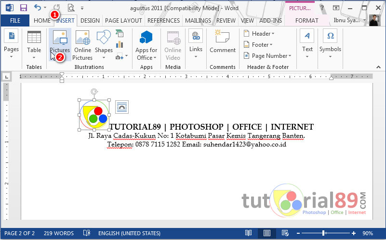Click the Undo arrow icon
The width and height of the screenshot is (386, 240).
pos(38,8)
